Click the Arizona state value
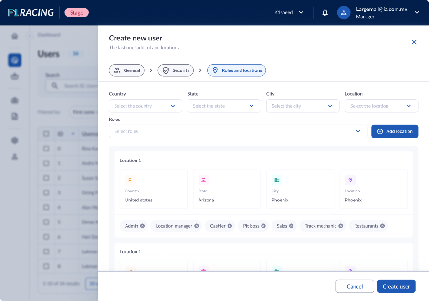 [x=206, y=200]
